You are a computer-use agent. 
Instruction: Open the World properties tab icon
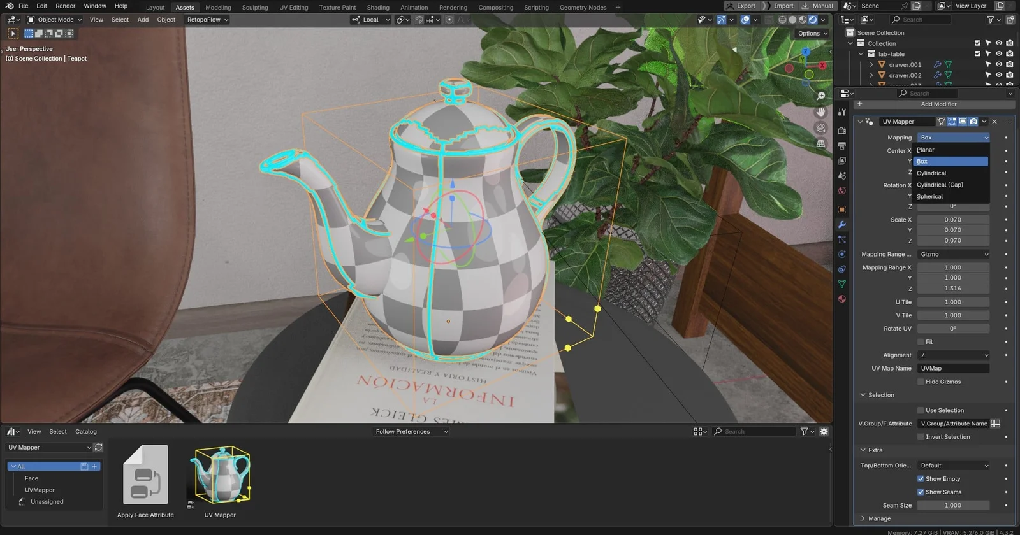tap(842, 190)
